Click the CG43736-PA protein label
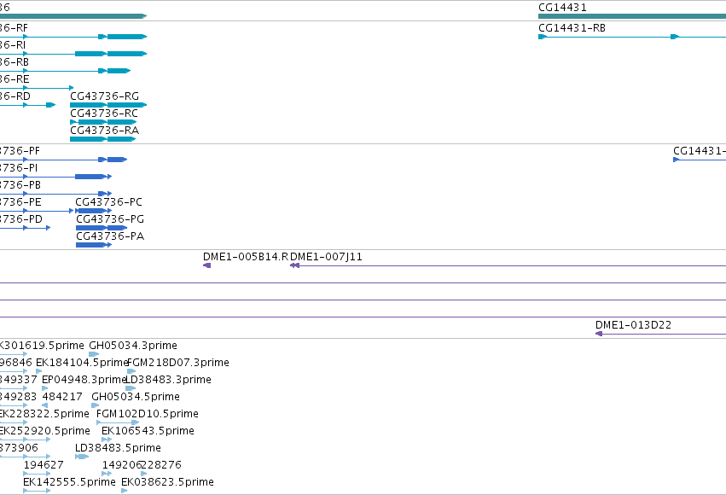Image resolution: width=726 pixels, height=495 pixels. click(x=110, y=236)
